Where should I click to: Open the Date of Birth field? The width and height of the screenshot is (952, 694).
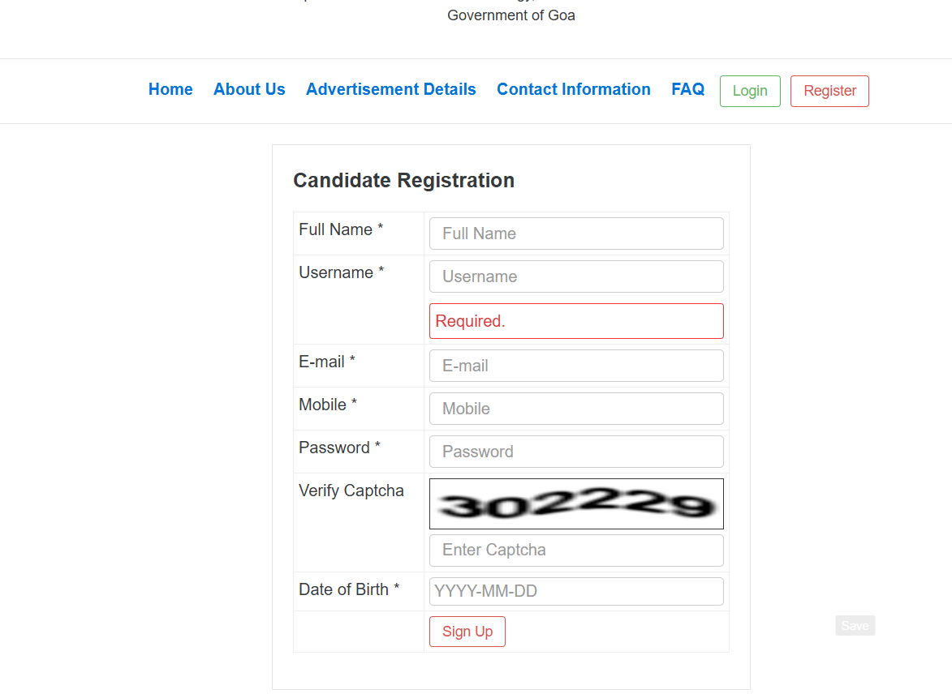(x=576, y=591)
